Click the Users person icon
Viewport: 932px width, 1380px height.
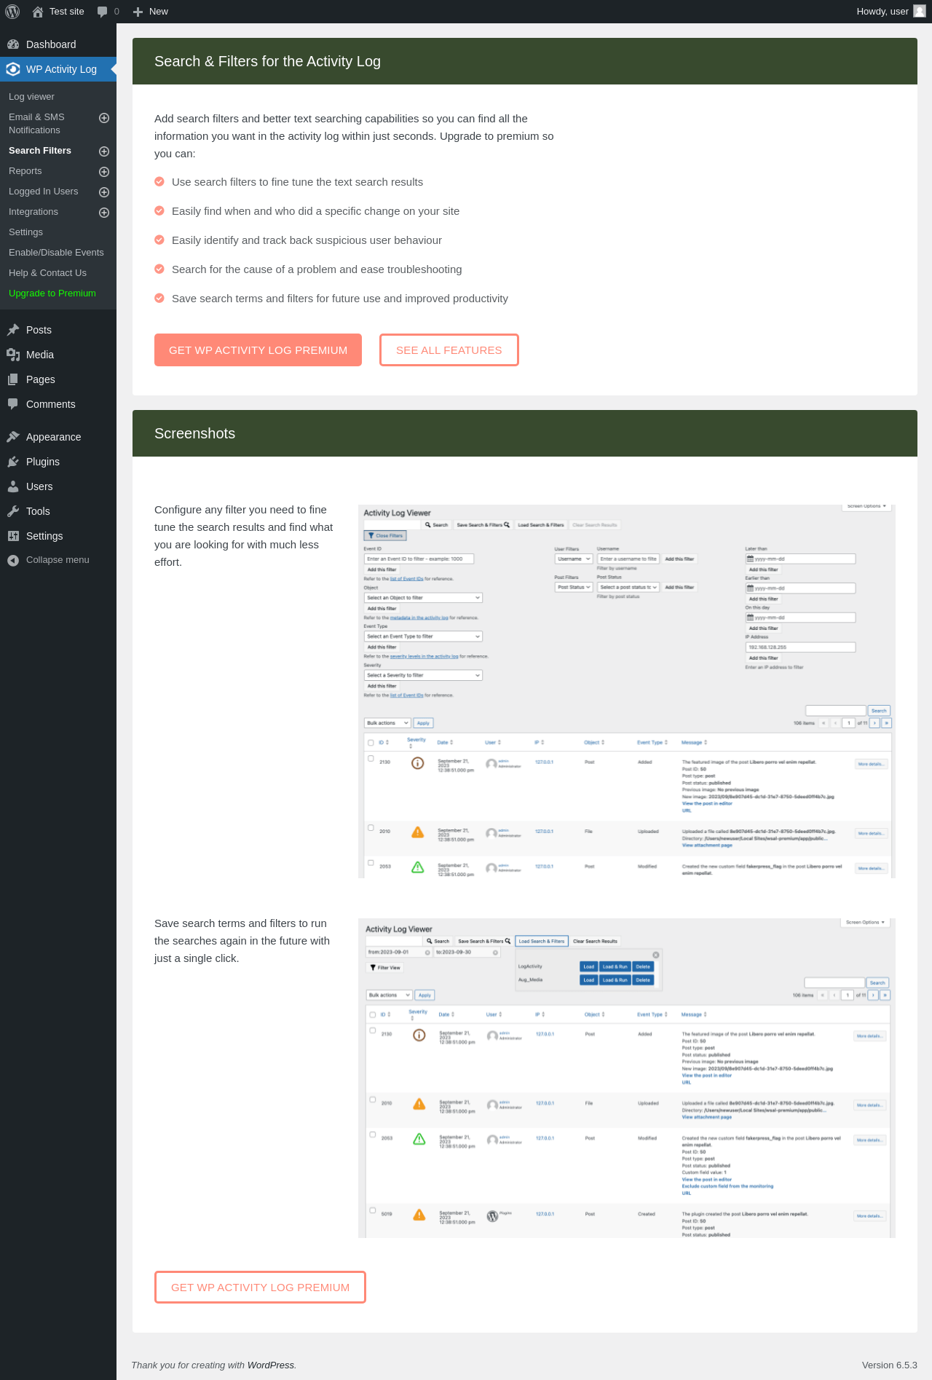pyautogui.click(x=13, y=486)
